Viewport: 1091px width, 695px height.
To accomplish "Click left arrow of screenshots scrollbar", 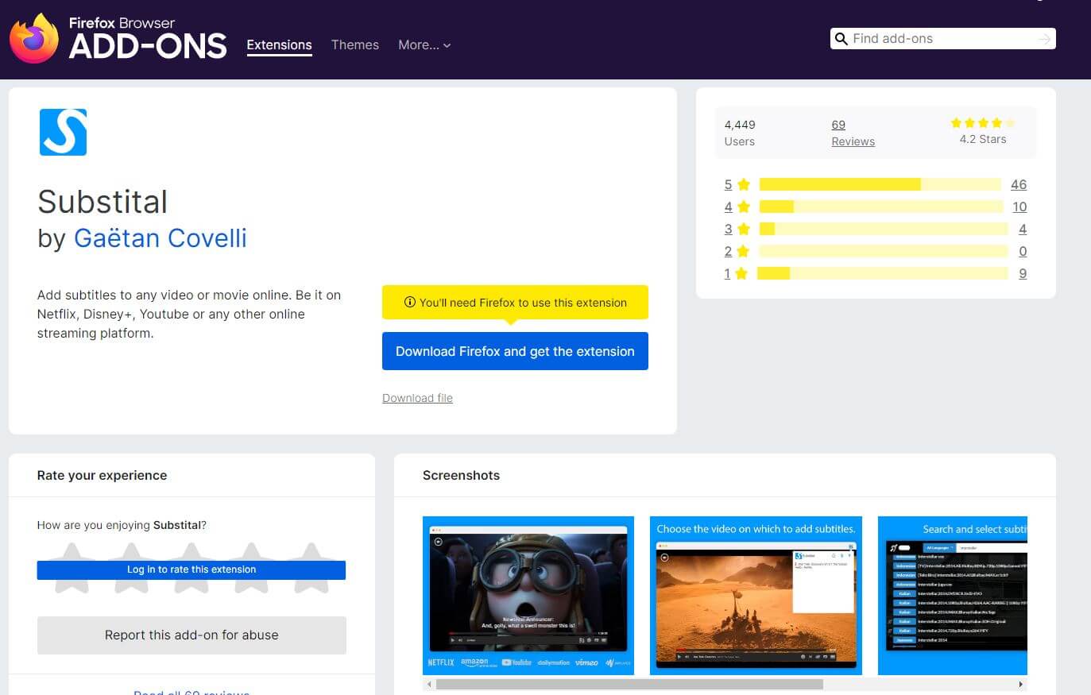I will point(429,684).
